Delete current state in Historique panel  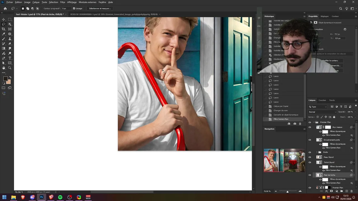point(300,124)
